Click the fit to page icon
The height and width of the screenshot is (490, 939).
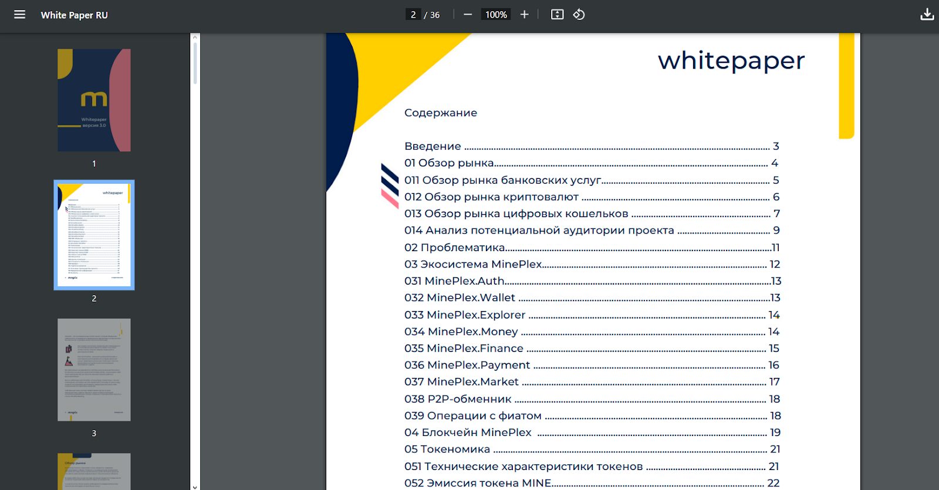[558, 15]
